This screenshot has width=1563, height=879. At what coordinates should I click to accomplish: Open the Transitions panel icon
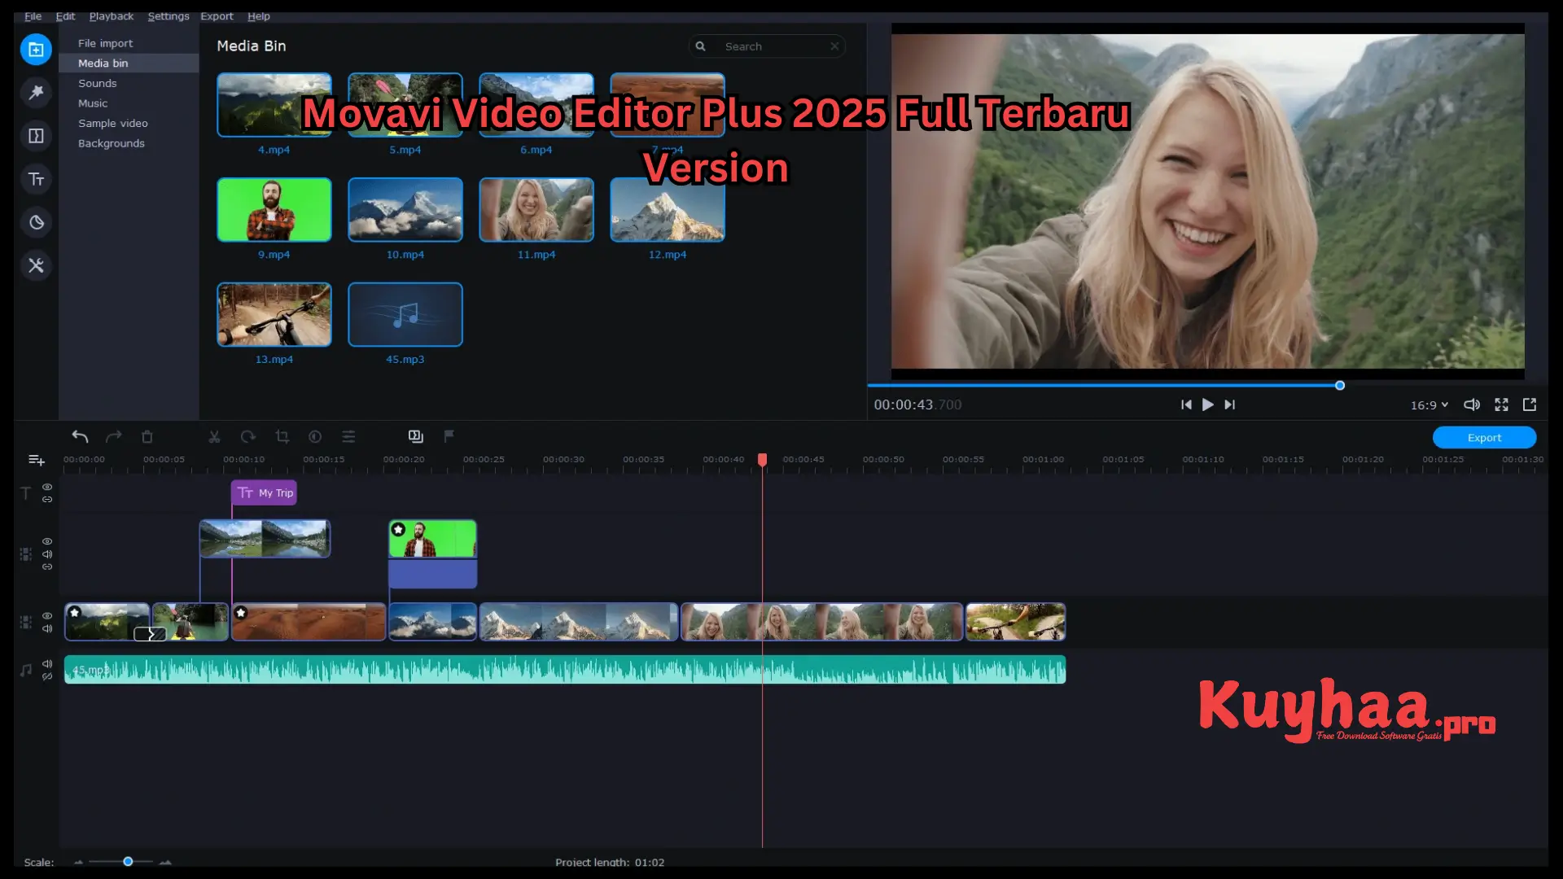point(36,136)
